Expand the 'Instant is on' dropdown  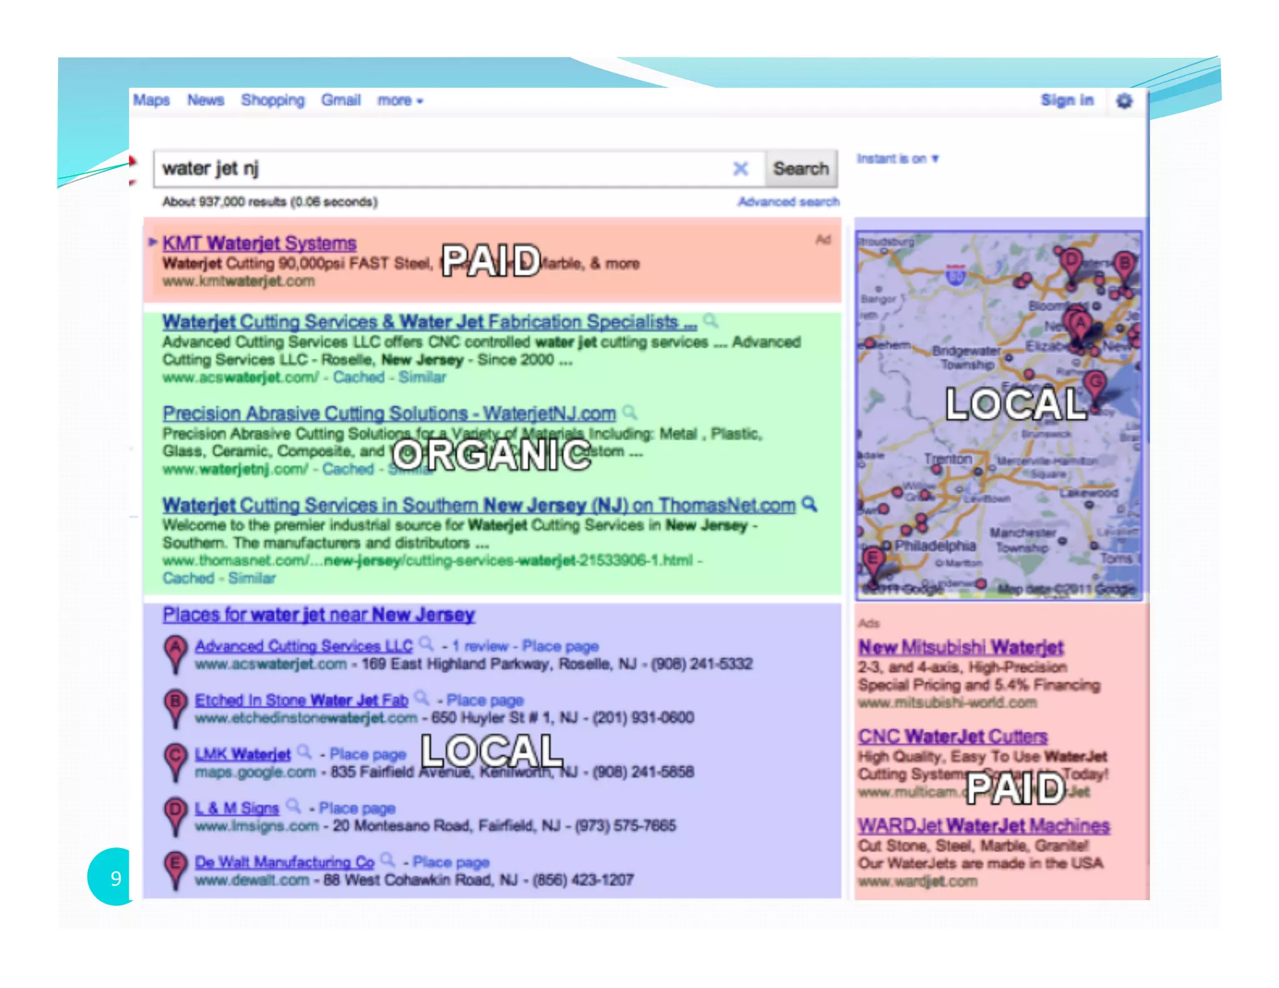tap(897, 159)
